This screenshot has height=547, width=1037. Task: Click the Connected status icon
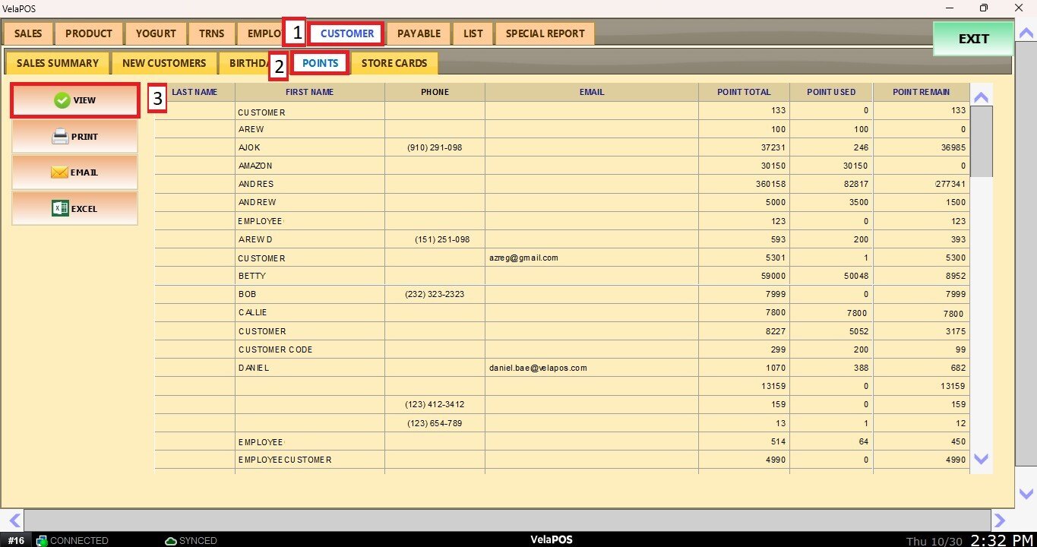tap(42, 540)
